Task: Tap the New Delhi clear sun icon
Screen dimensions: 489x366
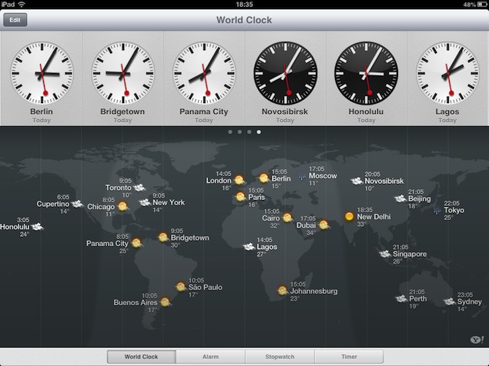Action: 350,216
